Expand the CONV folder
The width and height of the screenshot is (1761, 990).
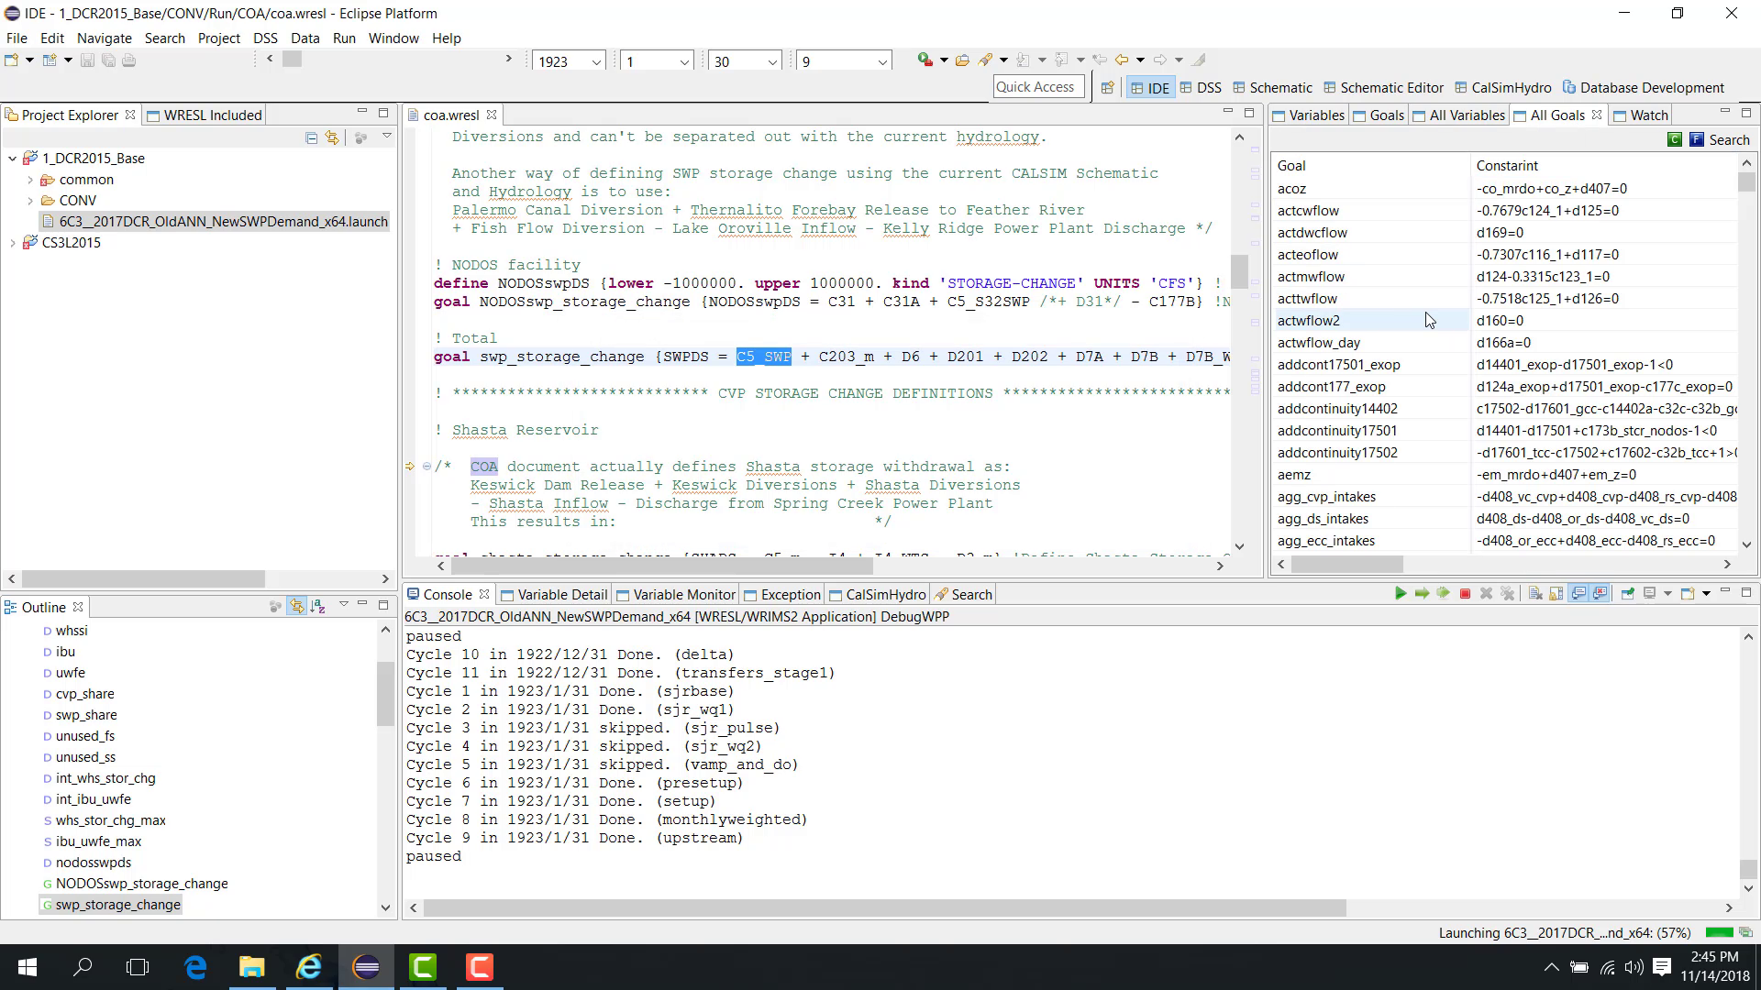click(x=29, y=201)
